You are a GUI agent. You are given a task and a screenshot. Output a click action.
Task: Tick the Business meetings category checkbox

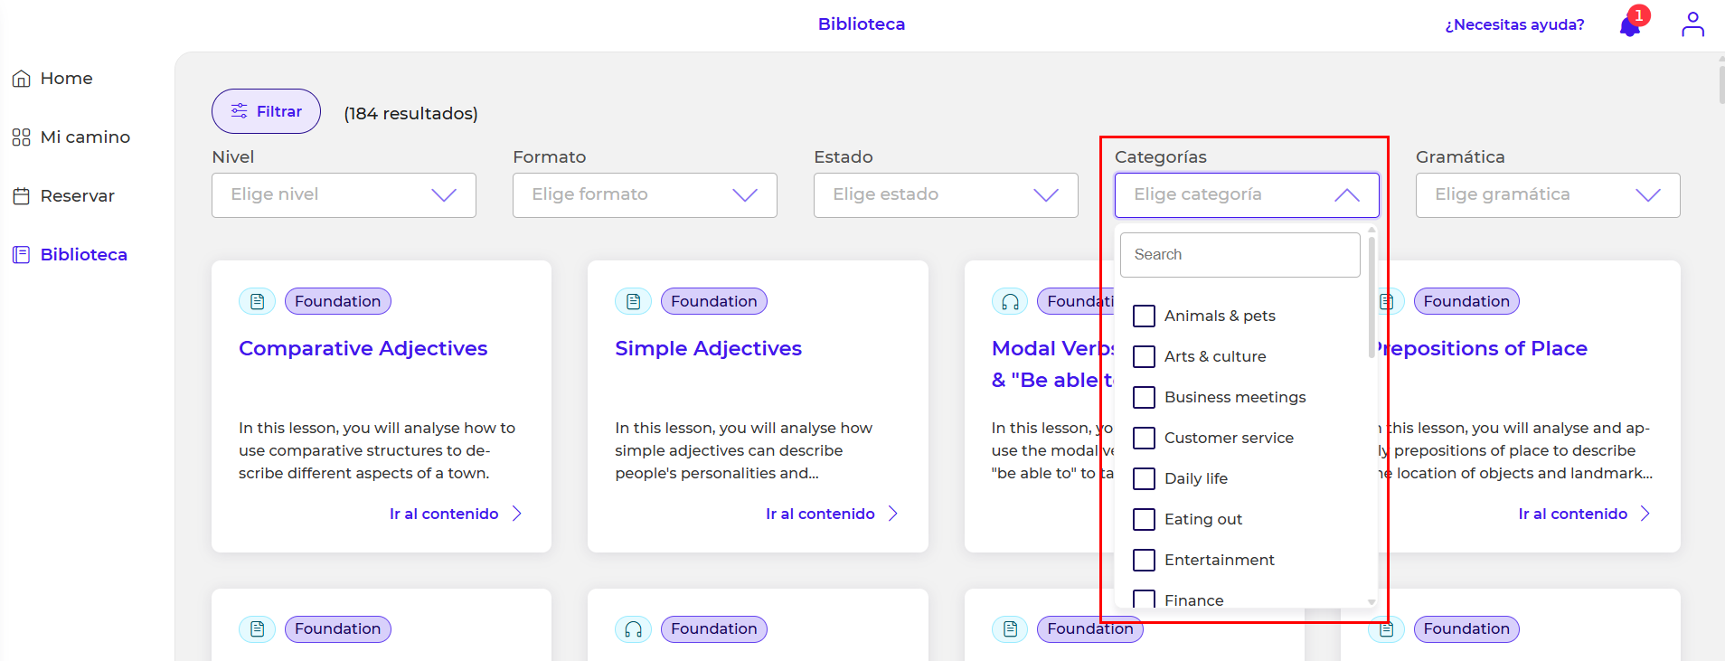tap(1144, 397)
